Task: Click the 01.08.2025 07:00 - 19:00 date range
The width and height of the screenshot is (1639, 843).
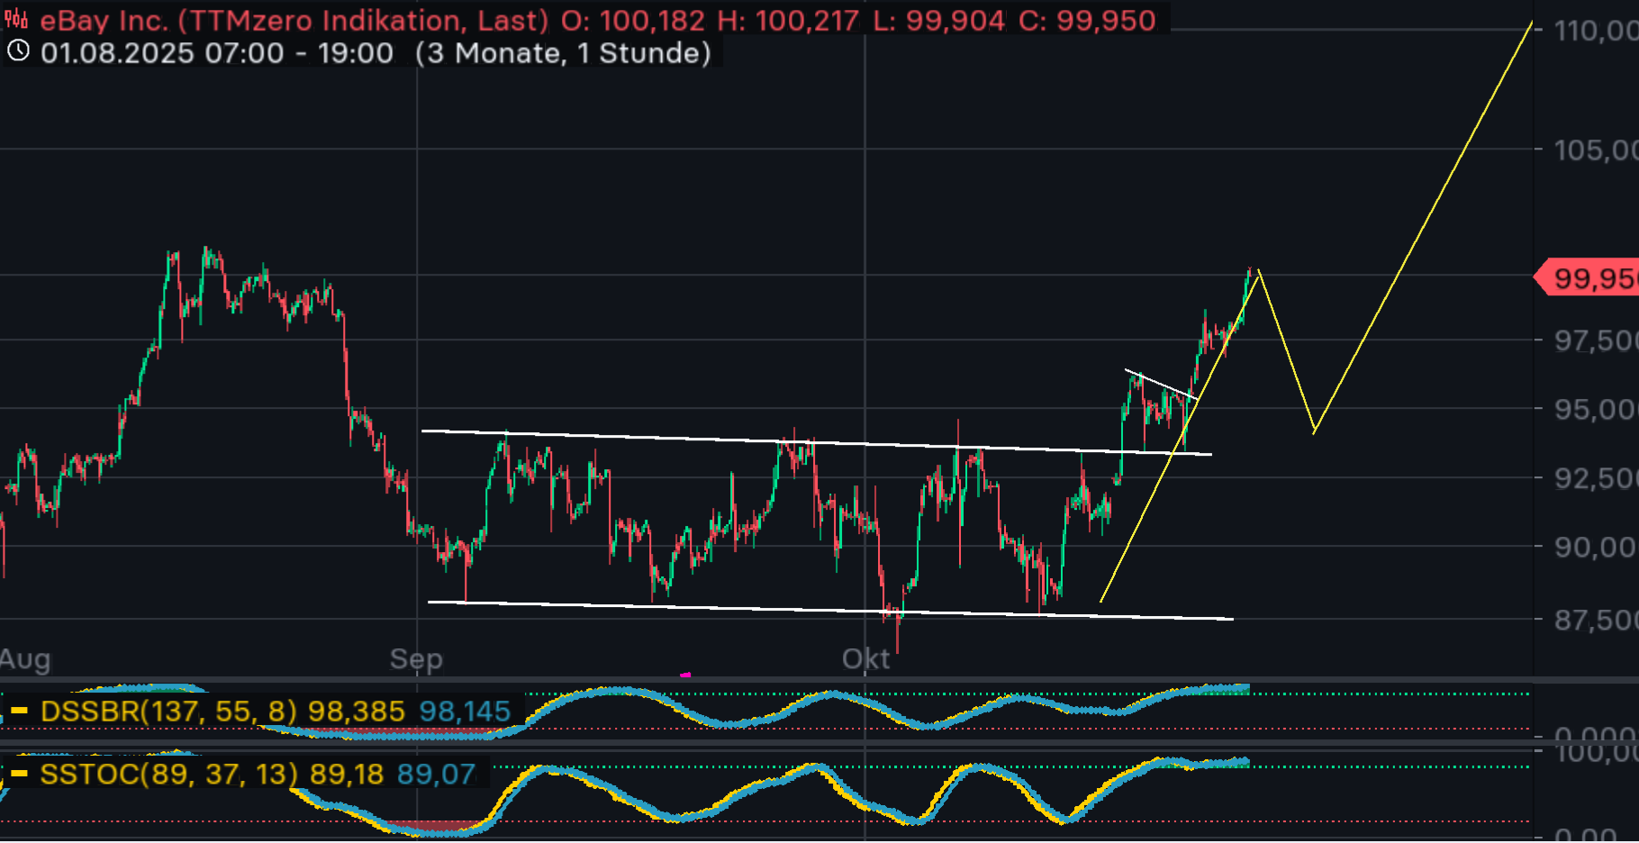Action: (216, 53)
